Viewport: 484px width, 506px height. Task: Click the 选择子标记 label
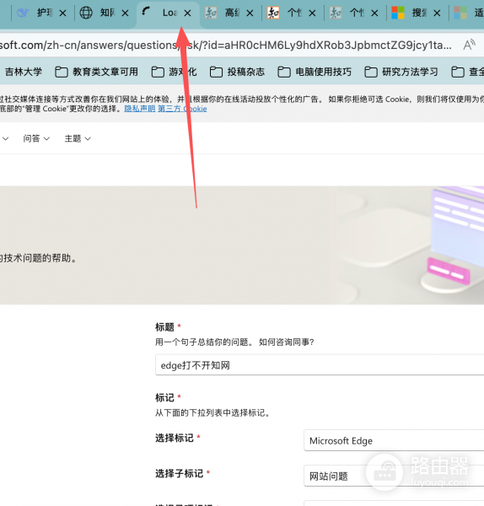coord(179,473)
